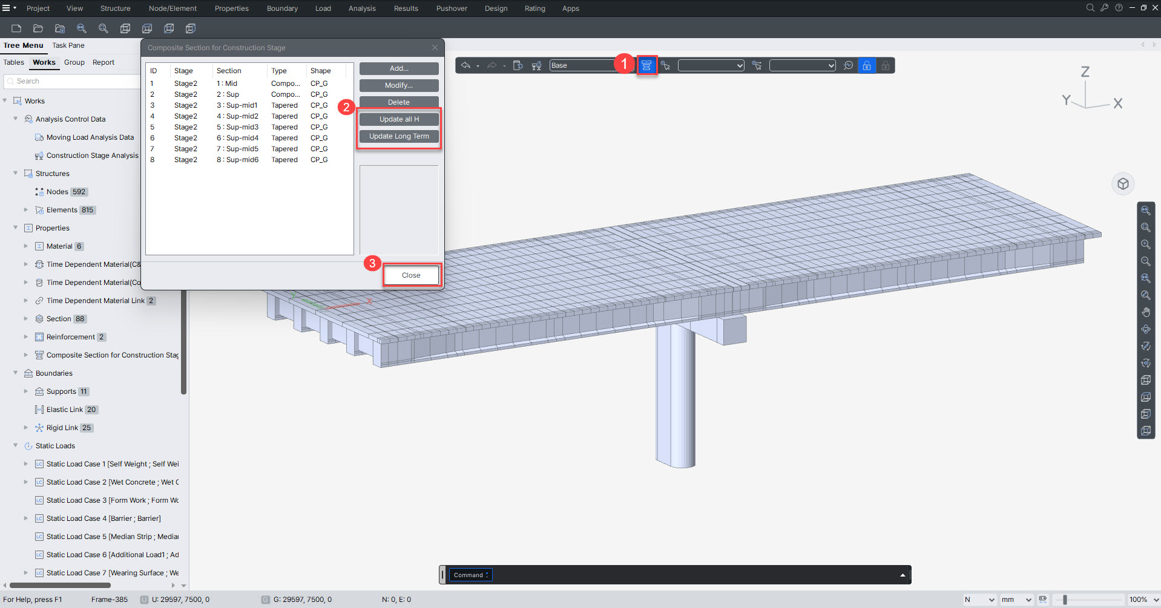Click the Update all H button
Screen dimensions: 1161x608
tap(399, 119)
